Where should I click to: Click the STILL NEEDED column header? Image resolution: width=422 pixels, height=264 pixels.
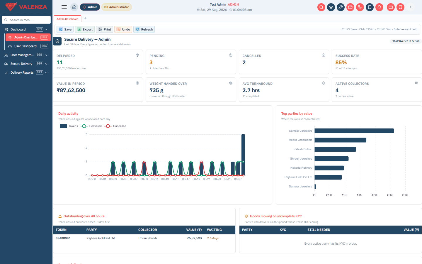tap(319, 230)
